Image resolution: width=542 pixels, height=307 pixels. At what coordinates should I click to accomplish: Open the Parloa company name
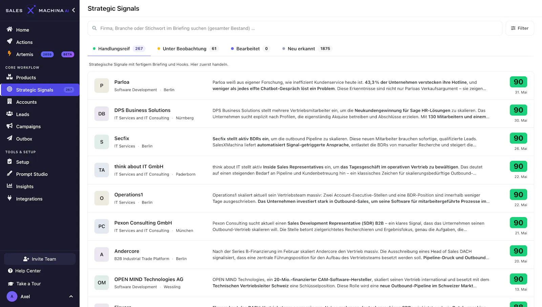[x=122, y=82]
